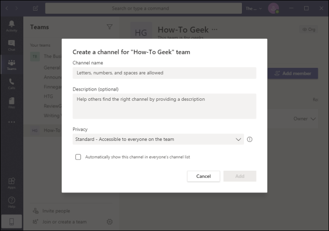The height and width of the screenshot is (231, 329).
Task: Enable automatically show channel checkbox
Action: (78, 157)
